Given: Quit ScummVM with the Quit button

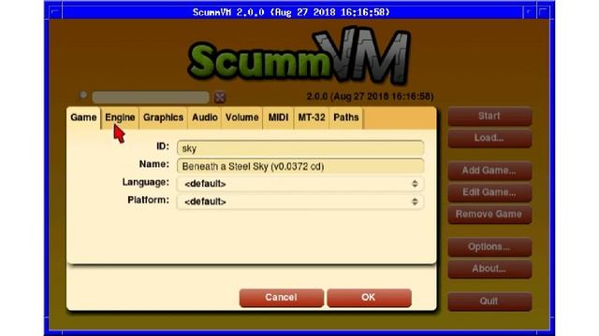Looking at the screenshot, I should [489, 301].
